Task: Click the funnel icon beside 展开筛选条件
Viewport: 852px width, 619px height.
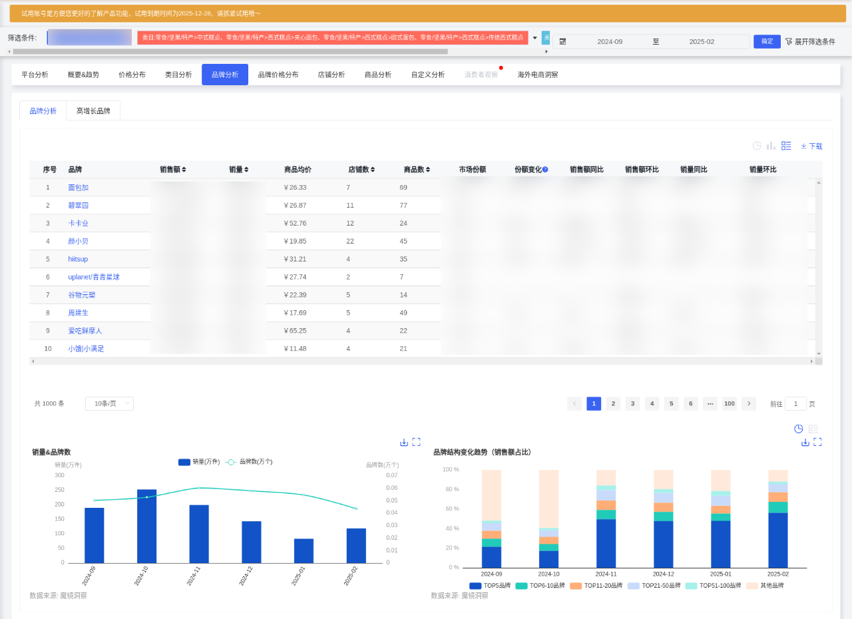Action: [789, 41]
